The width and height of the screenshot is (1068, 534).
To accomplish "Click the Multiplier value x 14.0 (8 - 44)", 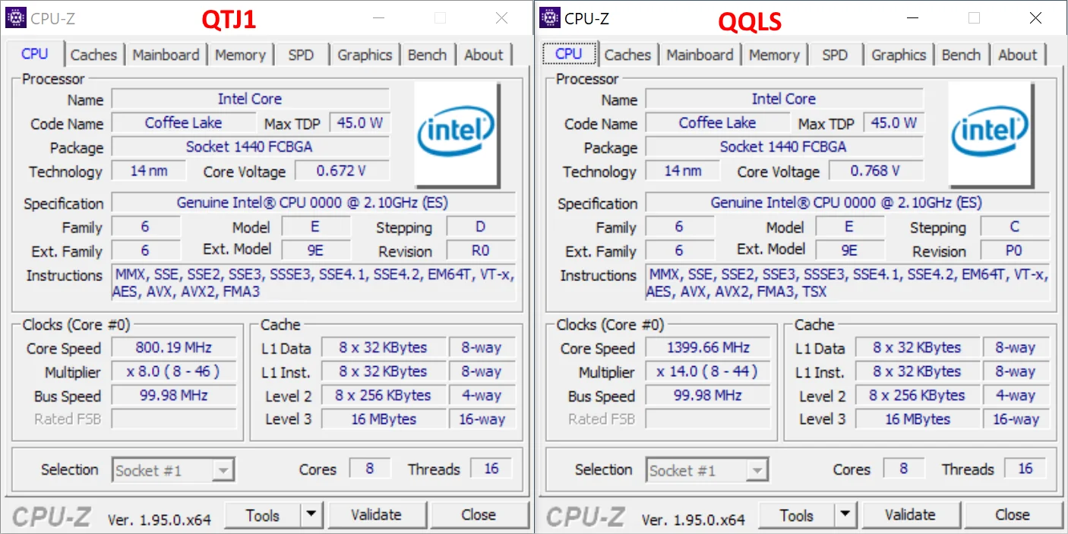I will click(x=709, y=371).
